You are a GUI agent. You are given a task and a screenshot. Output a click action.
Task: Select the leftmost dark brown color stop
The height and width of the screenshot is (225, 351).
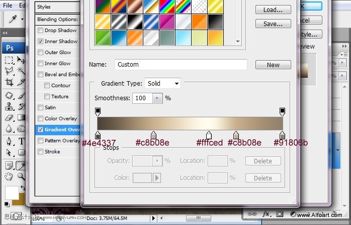point(98,135)
